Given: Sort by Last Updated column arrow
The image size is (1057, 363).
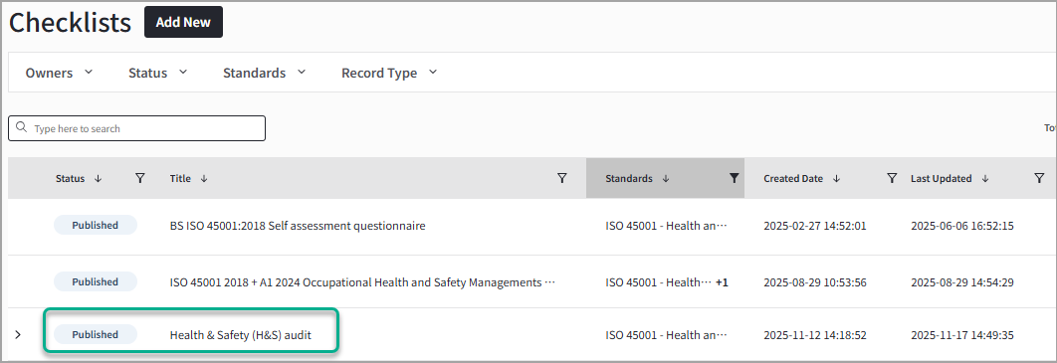Looking at the screenshot, I should pyautogui.click(x=985, y=178).
